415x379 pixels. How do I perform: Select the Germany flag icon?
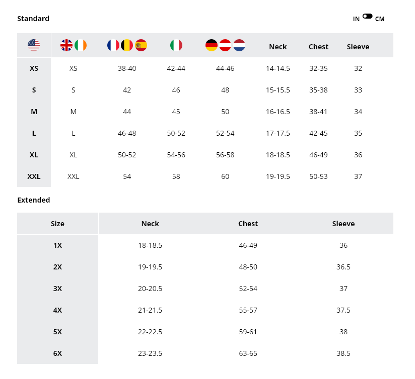tap(212, 45)
